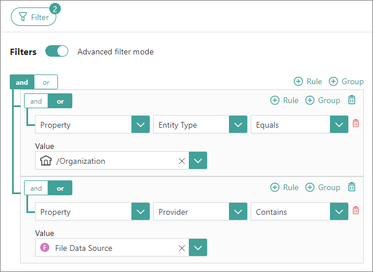This screenshot has width=373, height=272.
Task: Delete the second filter group
Action: [x=352, y=187]
